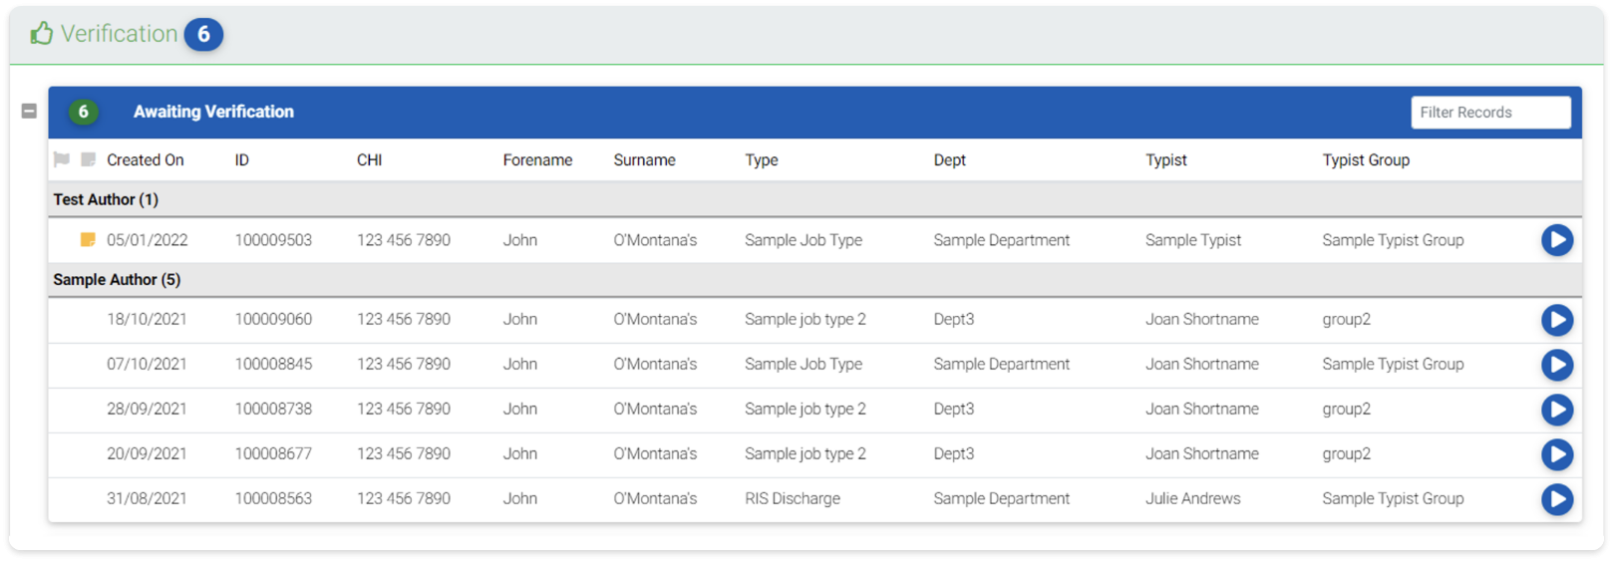The width and height of the screenshot is (1613, 562).
Task: Click play button for job 100009503
Action: point(1556,240)
